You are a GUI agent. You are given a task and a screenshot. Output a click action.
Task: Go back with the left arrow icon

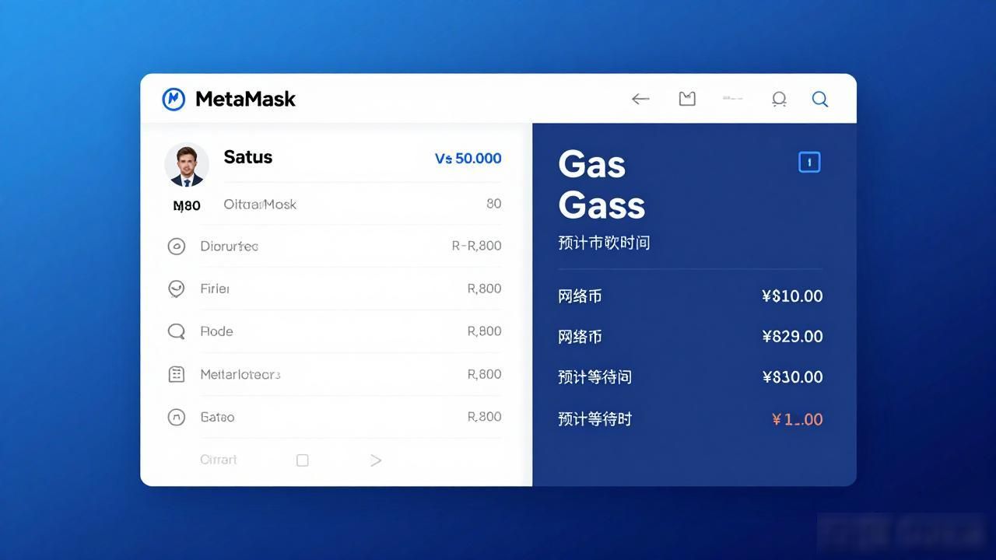click(640, 99)
